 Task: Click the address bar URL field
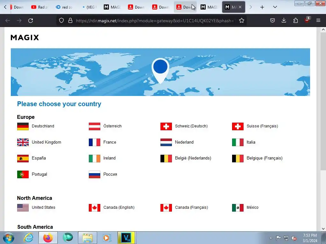click(x=155, y=21)
